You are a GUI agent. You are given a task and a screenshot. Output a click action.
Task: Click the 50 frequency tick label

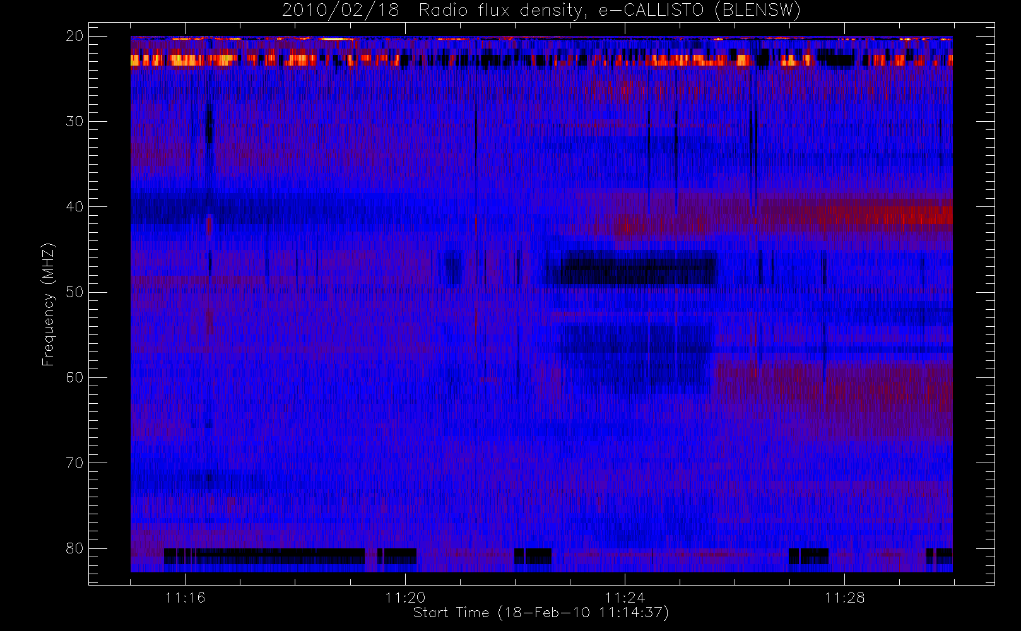74,292
